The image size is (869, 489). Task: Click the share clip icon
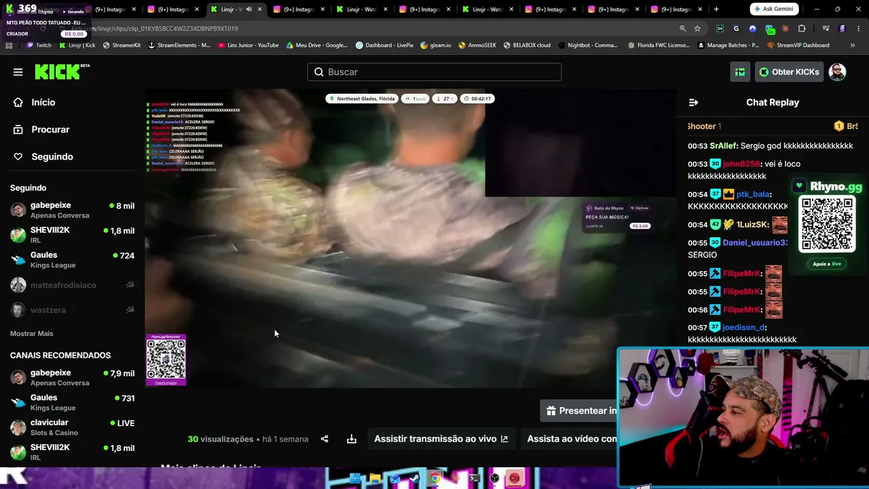point(325,439)
